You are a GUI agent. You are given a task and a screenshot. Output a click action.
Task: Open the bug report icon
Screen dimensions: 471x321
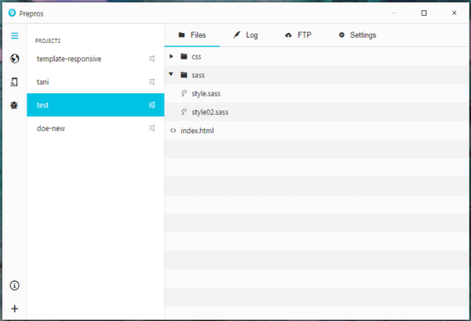(14, 105)
